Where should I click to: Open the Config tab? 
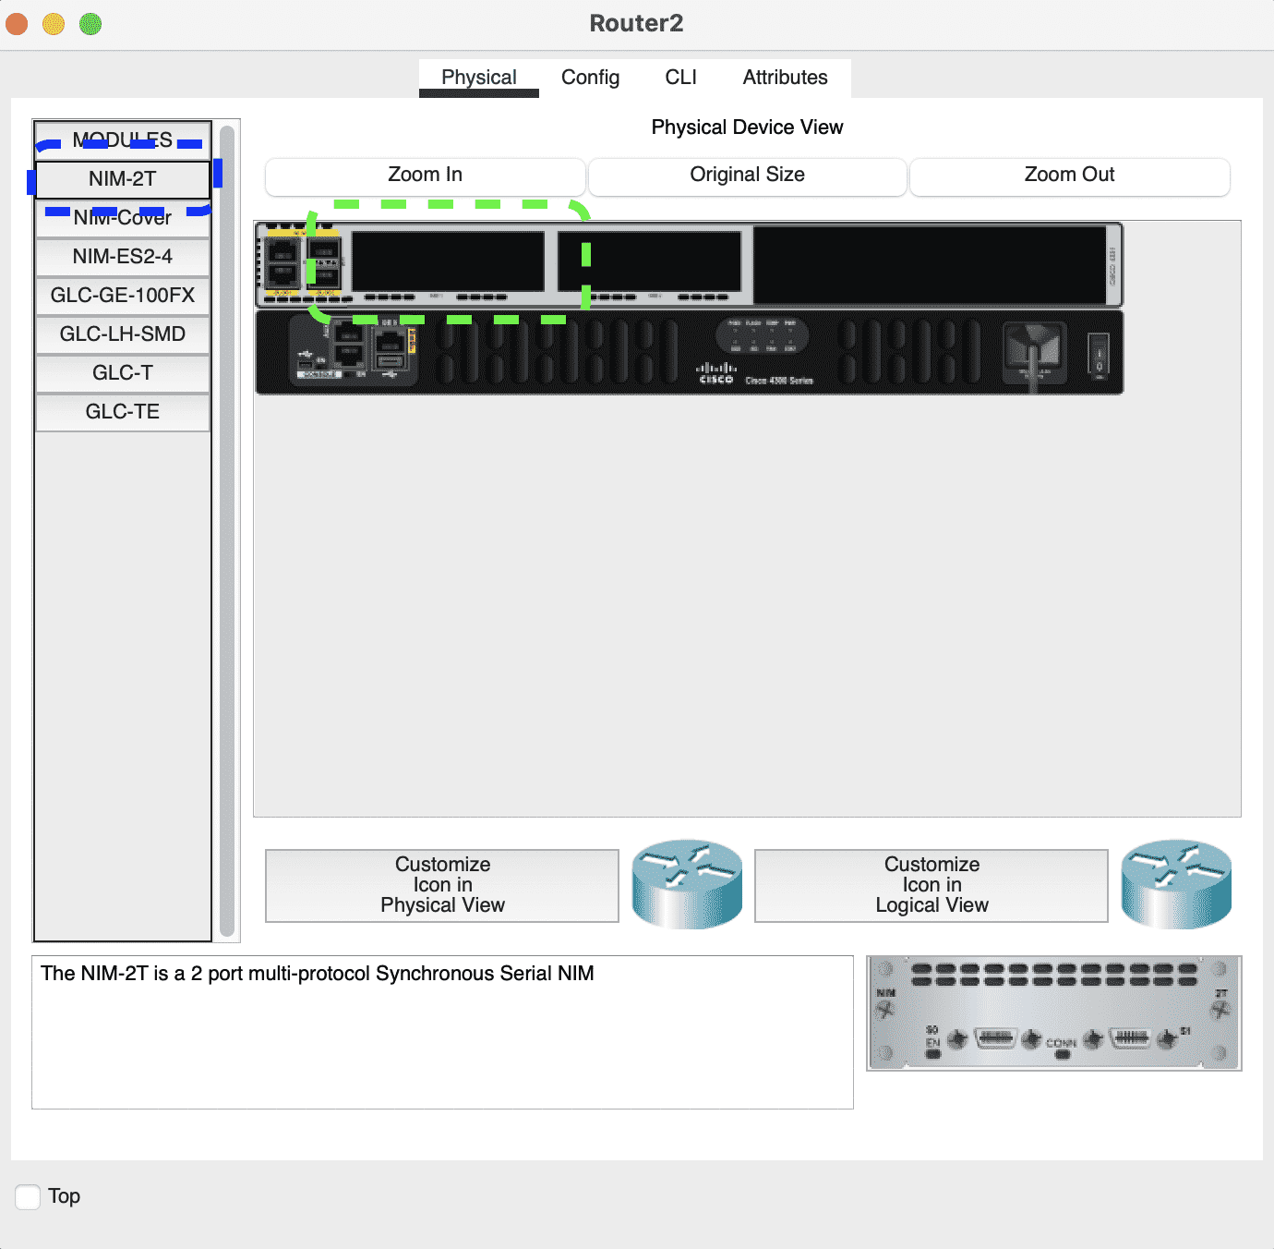click(591, 78)
